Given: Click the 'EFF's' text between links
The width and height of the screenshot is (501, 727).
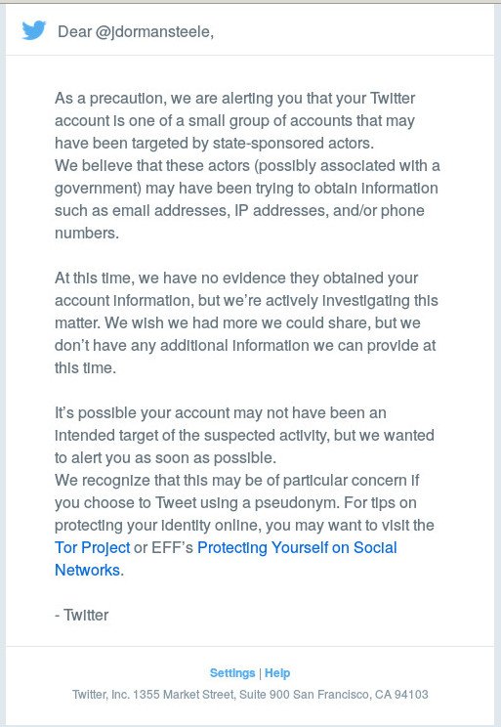Looking at the screenshot, I should (173, 547).
